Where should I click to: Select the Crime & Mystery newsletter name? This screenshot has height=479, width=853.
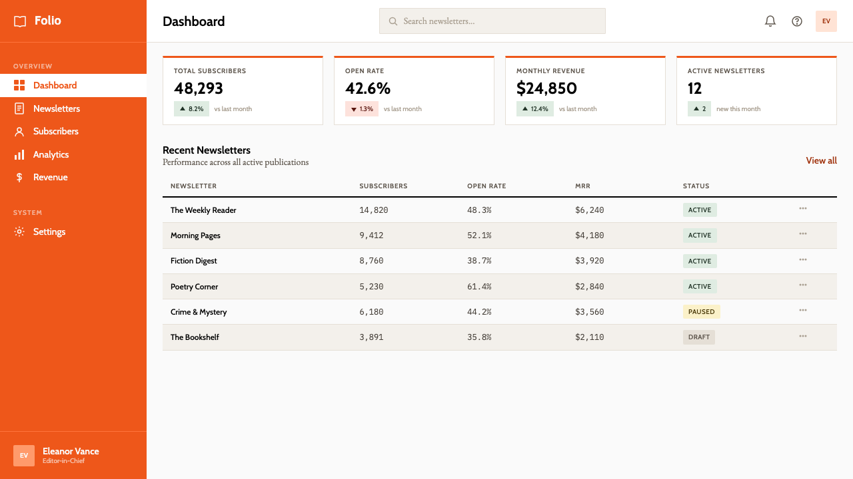coord(199,312)
